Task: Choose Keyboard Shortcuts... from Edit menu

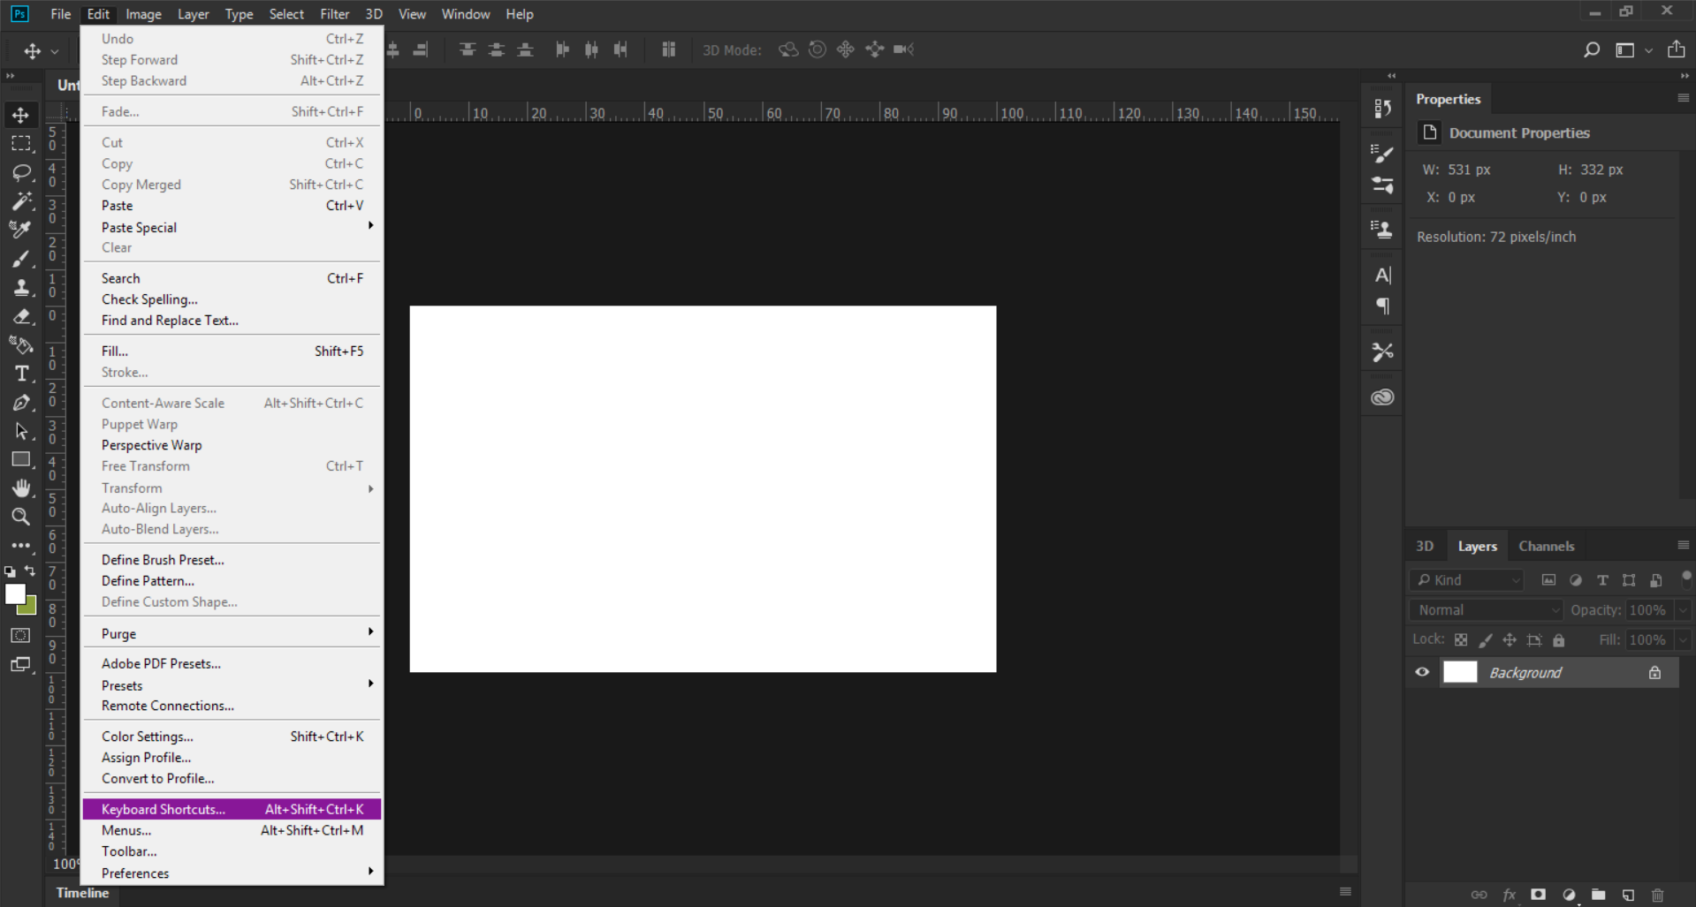Action: tap(232, 809)
